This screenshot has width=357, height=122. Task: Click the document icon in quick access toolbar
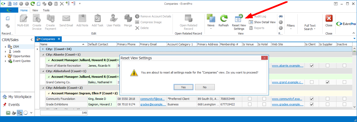(x=9, y=4)
